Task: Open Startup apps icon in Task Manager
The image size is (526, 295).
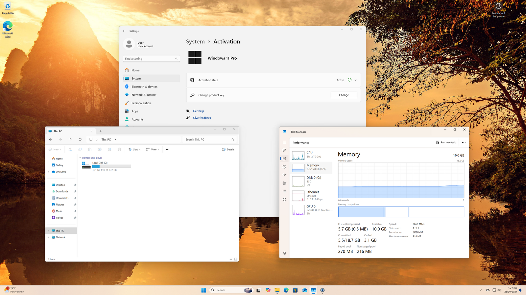Action: (284, 175)
